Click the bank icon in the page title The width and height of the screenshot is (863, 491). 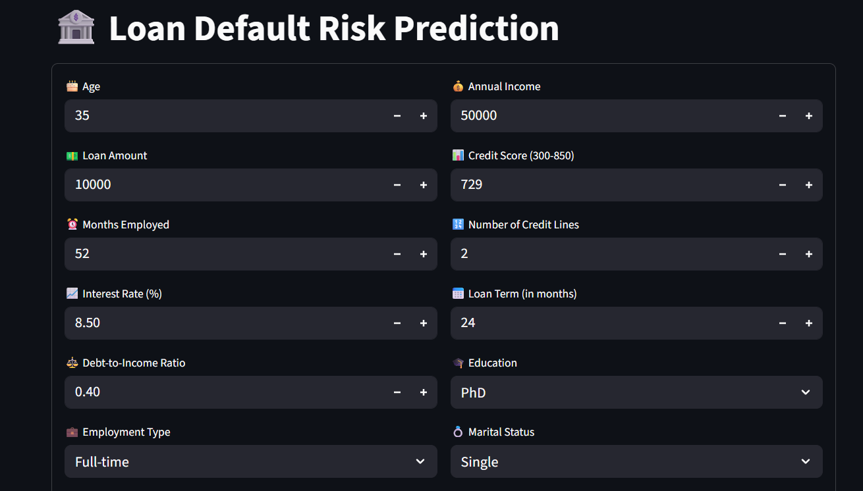[76, 28]
